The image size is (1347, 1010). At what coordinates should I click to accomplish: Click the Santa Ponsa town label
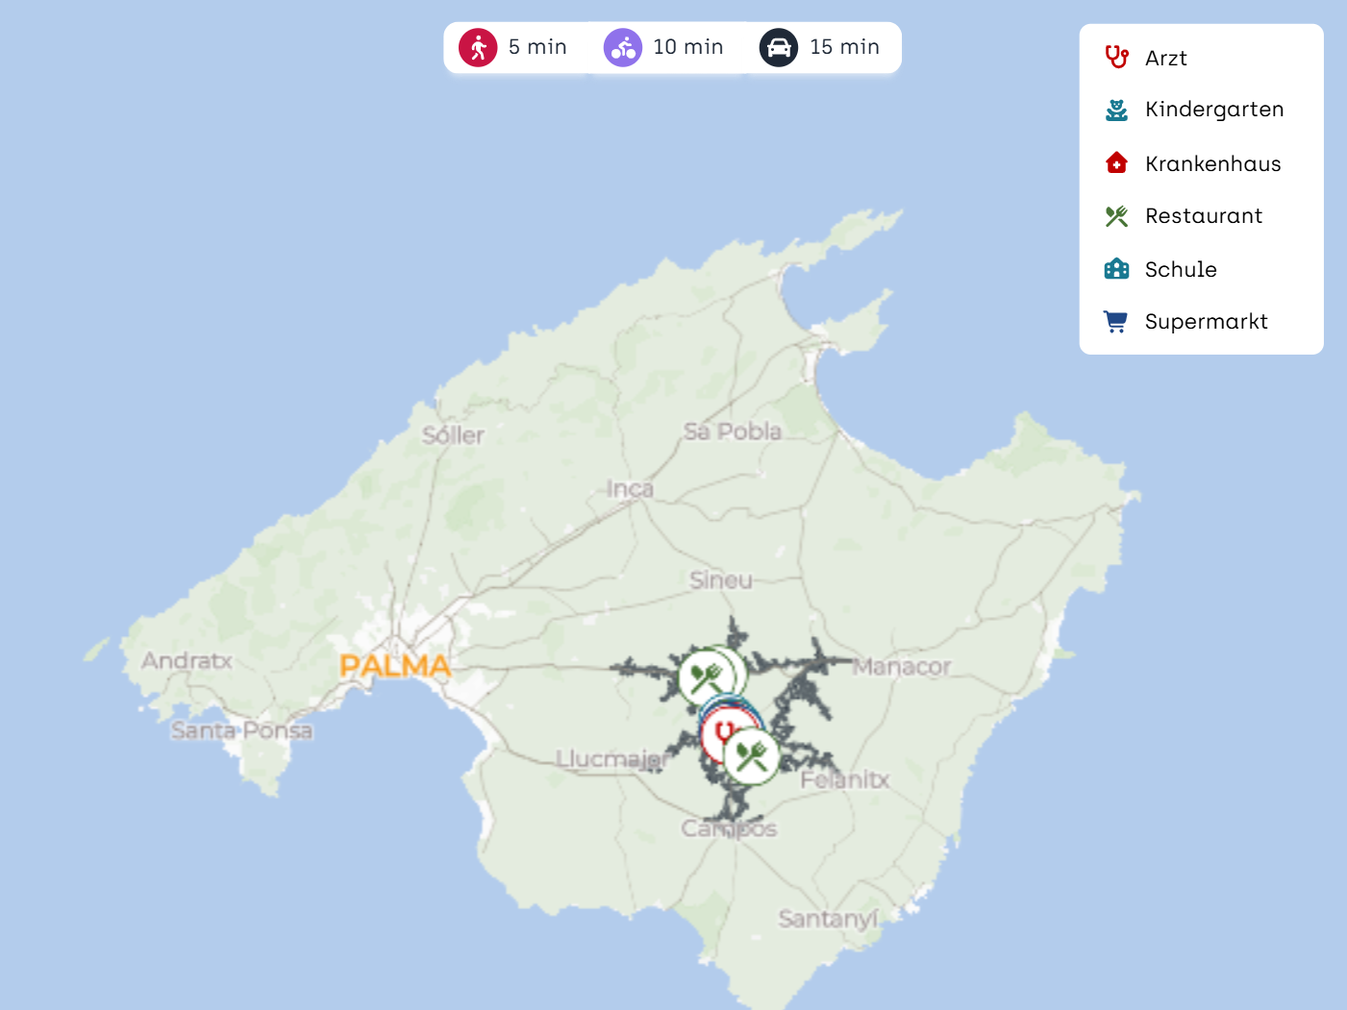[241, 731]
